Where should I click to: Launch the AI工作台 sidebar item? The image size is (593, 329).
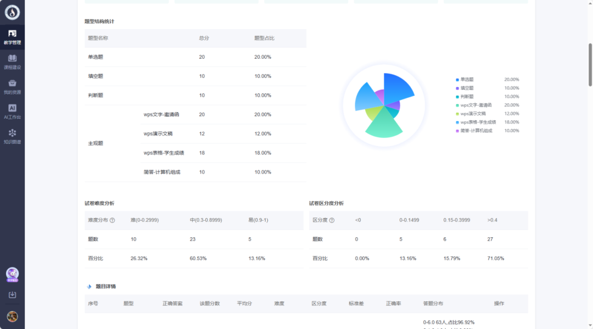(12, 111)
